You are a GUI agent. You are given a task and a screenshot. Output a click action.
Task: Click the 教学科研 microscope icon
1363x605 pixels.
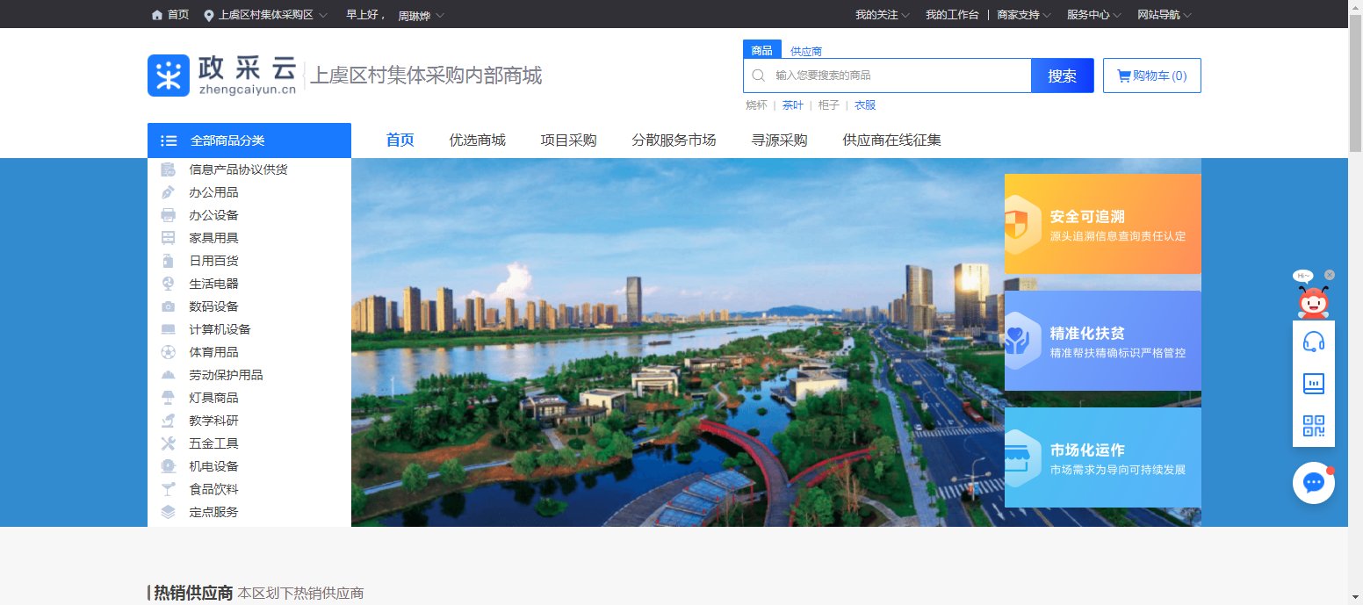click(168, 421)
